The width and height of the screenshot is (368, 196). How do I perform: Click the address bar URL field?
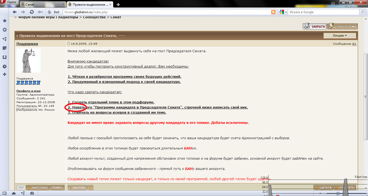tap(162, 12)
